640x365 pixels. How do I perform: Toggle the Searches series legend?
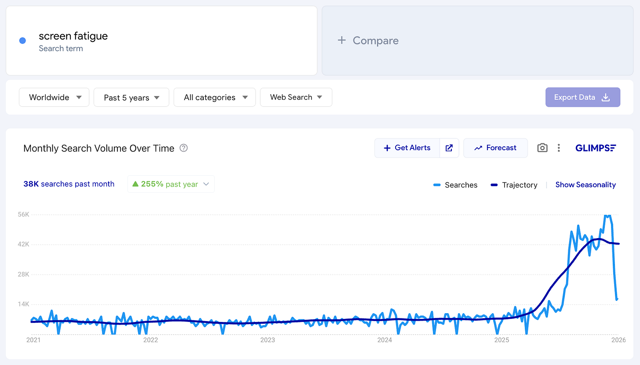click(455, 185)
